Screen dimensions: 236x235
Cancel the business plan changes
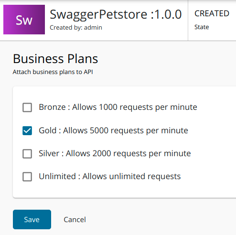[x=75, y=220]
